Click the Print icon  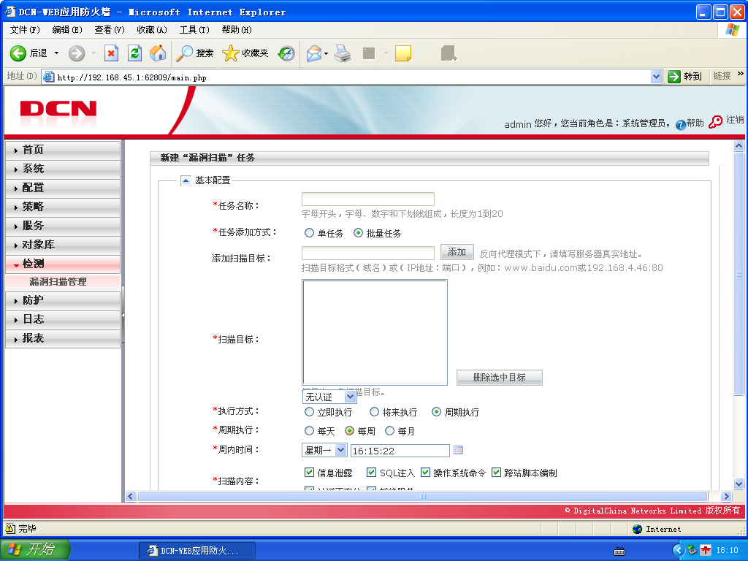tap(343, 53)
